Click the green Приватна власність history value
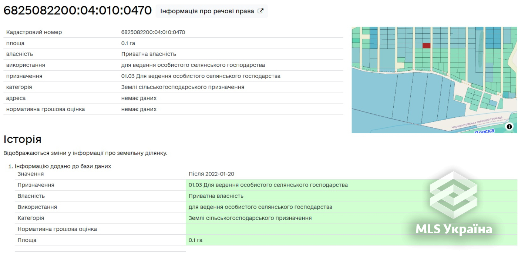The width and height of the screenshot is (518, 254). click(216, 196)
